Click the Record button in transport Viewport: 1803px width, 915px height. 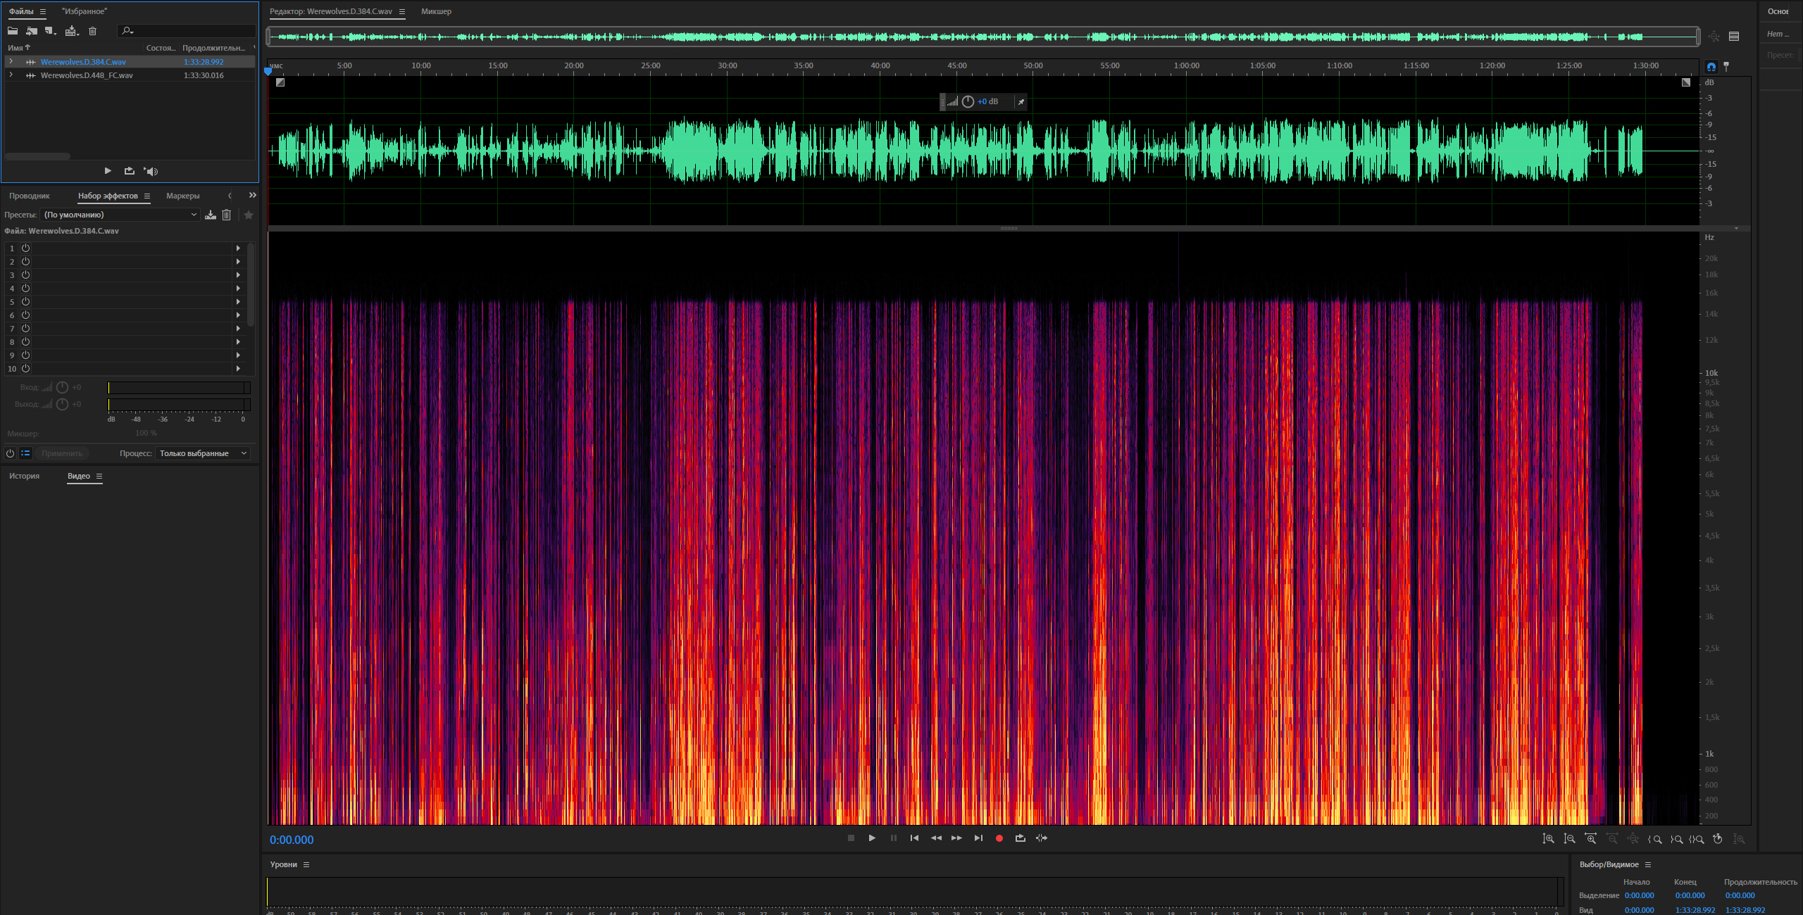pos(999,838)
